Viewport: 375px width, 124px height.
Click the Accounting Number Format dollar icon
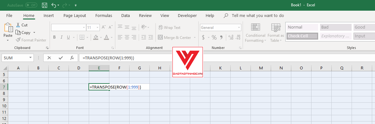click(203, 37)
